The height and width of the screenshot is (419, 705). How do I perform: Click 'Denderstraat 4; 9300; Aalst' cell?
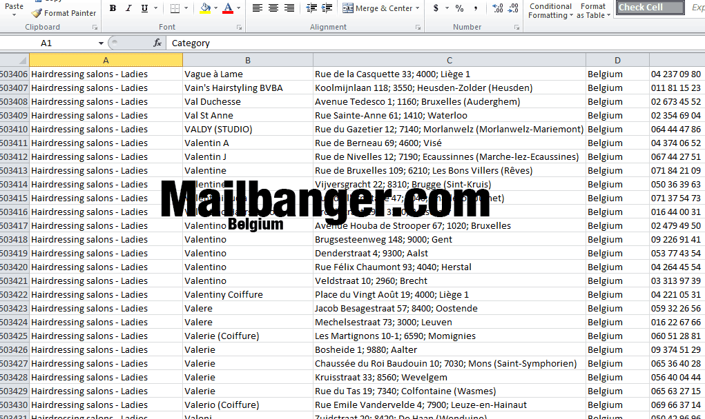point(449,254)
